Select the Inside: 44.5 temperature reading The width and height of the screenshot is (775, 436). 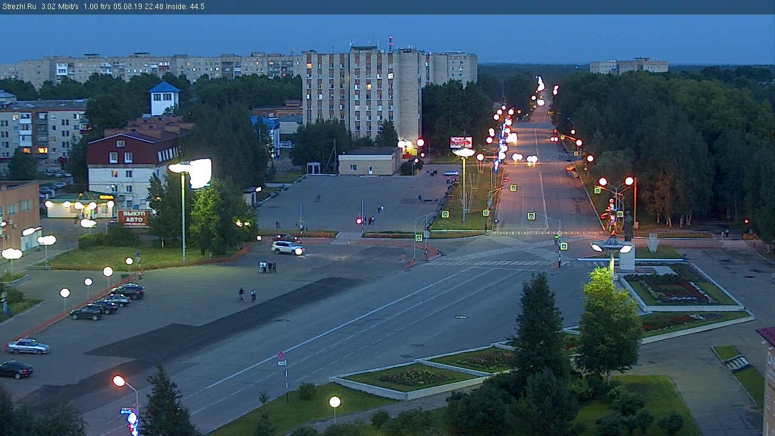186,7
